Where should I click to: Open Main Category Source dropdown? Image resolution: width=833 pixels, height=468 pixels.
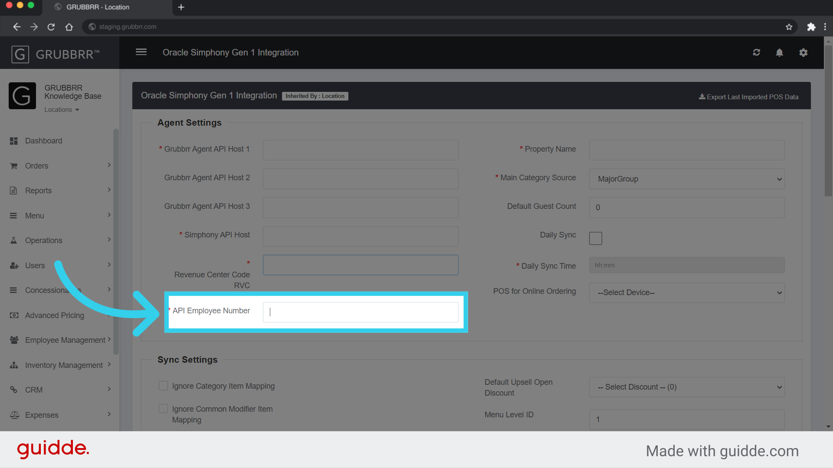coord(687,179)
